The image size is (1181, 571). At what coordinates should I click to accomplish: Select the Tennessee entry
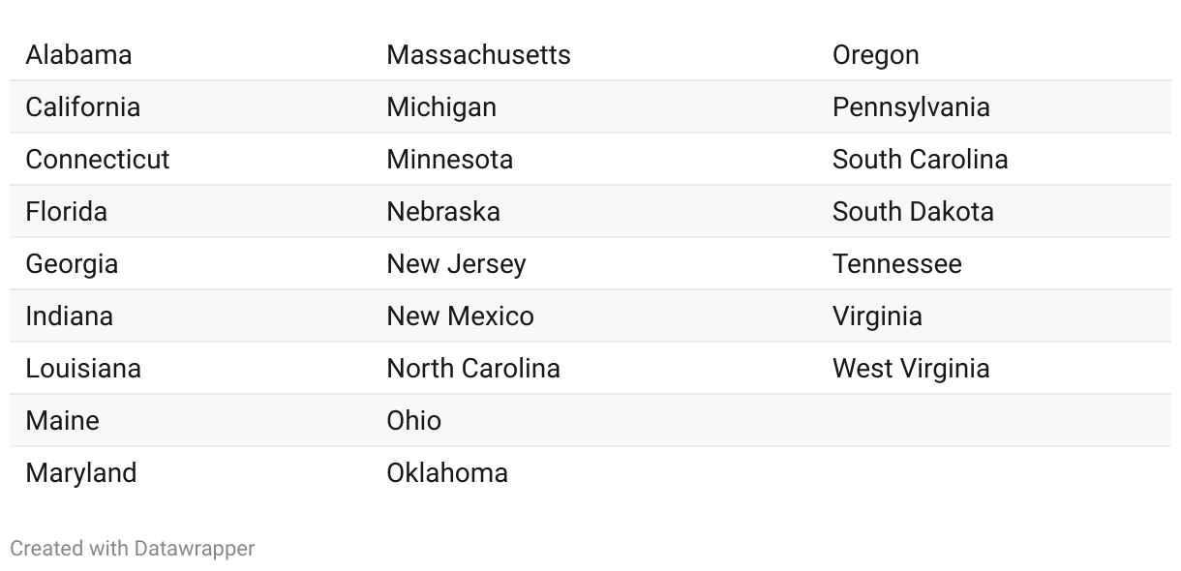click(897, 264)
